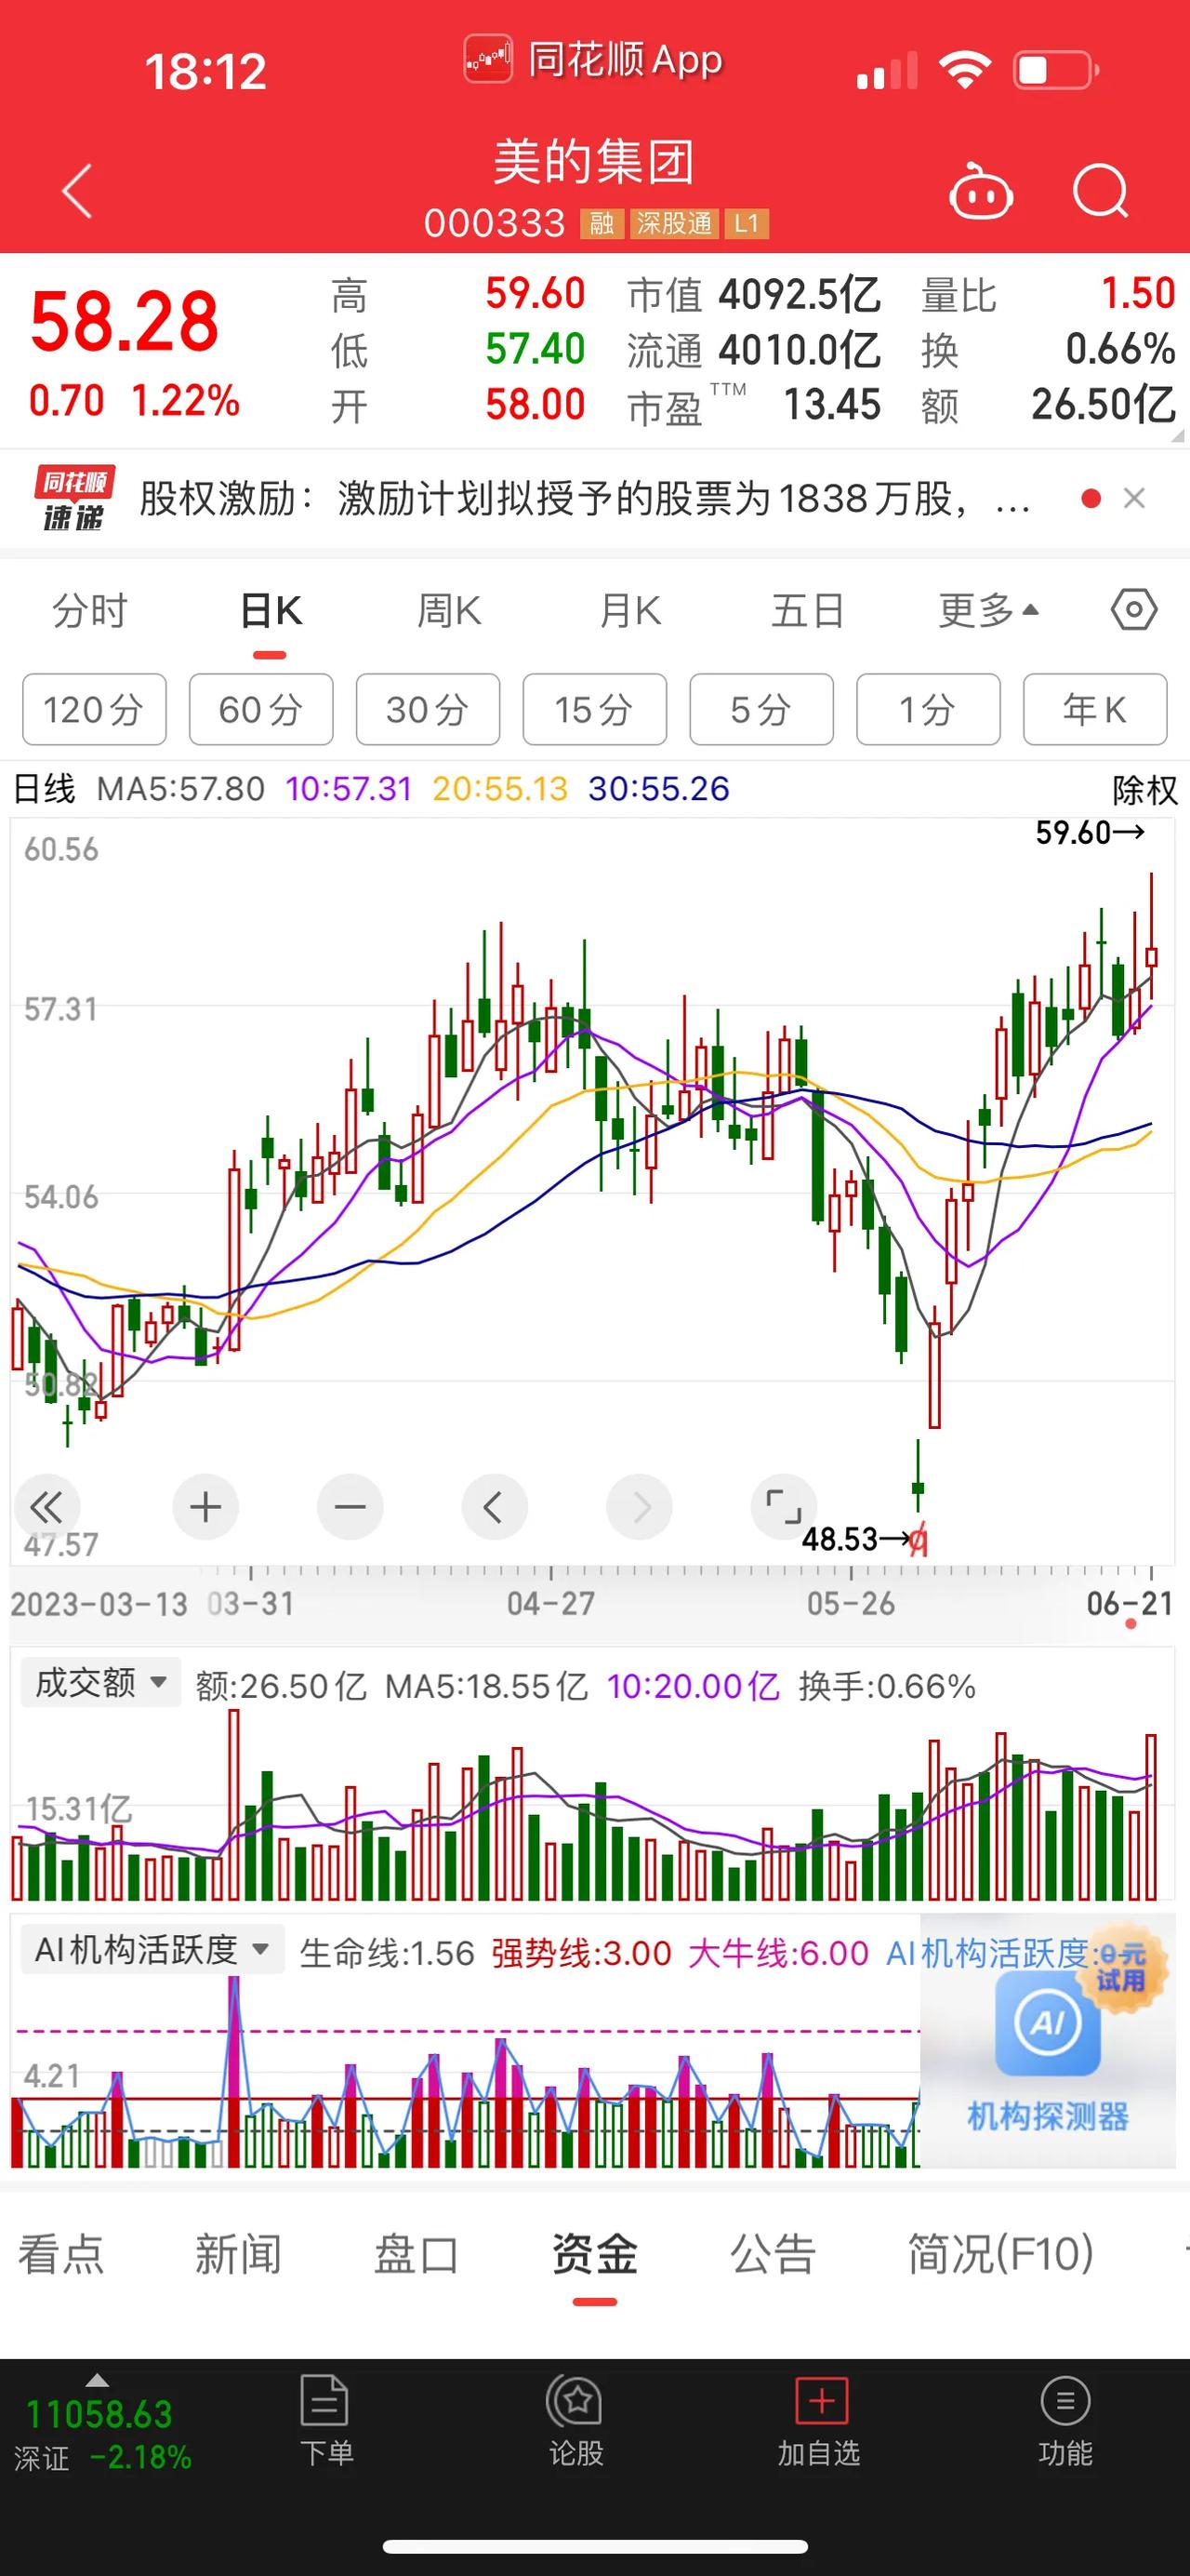Select the 30分 period
1190x2576 pixels.
428,710
